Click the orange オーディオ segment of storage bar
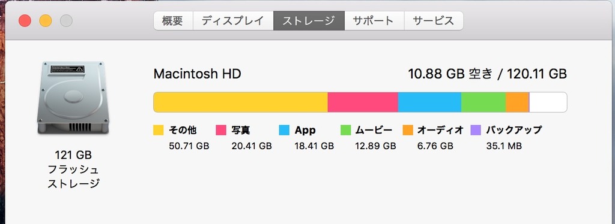 (x=517, y=102)
